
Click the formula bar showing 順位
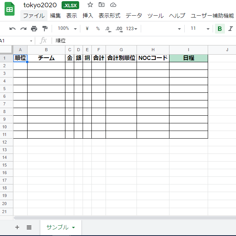[x=145, y=40]
